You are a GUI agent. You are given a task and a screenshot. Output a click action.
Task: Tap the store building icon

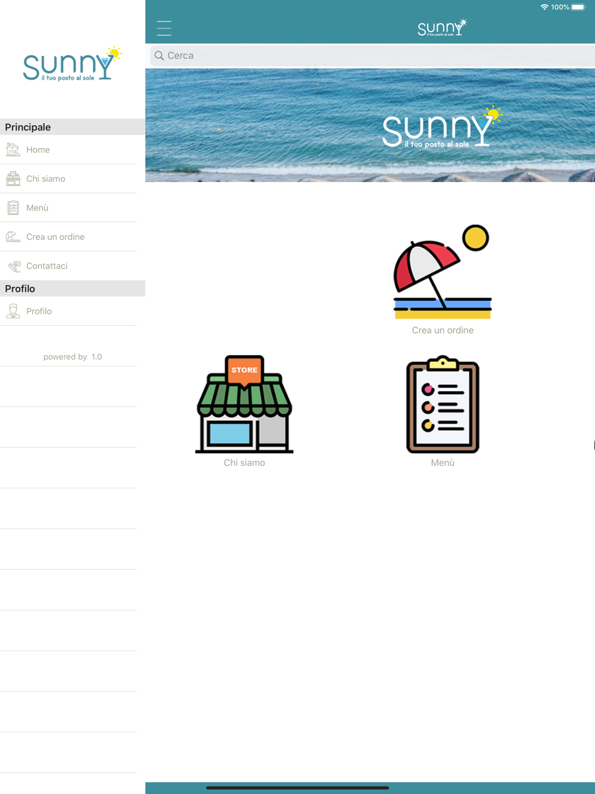click(x=244, y=404)
